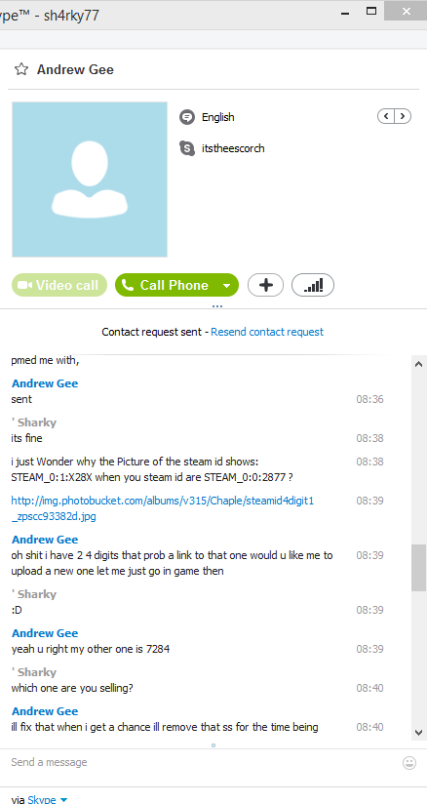This screenshot has height=804, width=427.
Task: Click the add participants plus button
Action: pyautogui.click(x=265, y=285)
